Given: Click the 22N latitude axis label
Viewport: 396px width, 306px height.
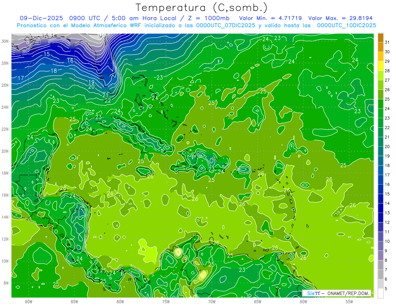Looking at the screenshot, I should point(5,129).
